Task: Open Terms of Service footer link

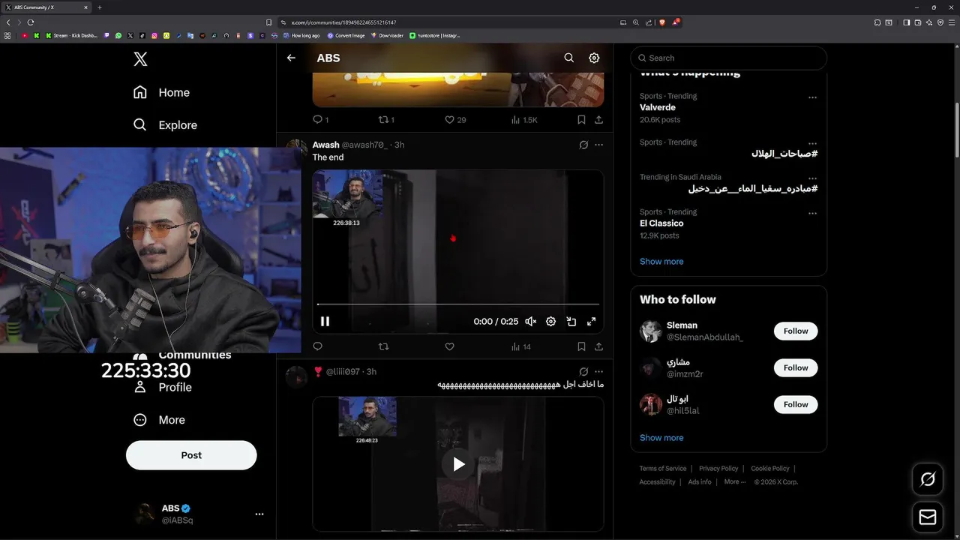Action: pyautogui.click(x=663, y=469)
